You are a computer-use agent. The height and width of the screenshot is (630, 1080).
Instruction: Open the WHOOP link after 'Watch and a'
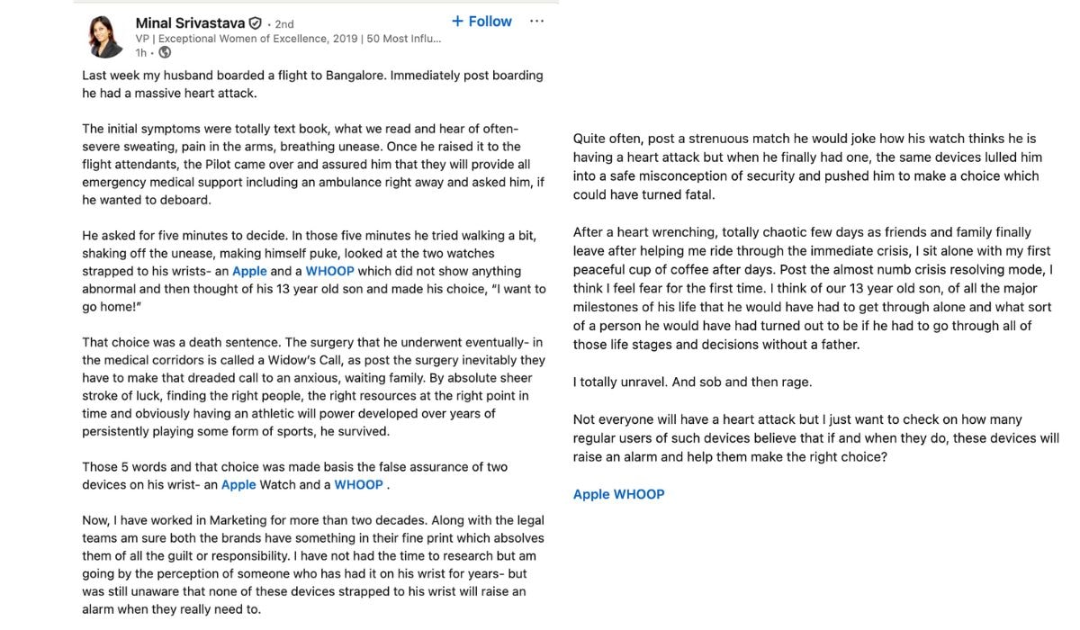tap(358, 485)
